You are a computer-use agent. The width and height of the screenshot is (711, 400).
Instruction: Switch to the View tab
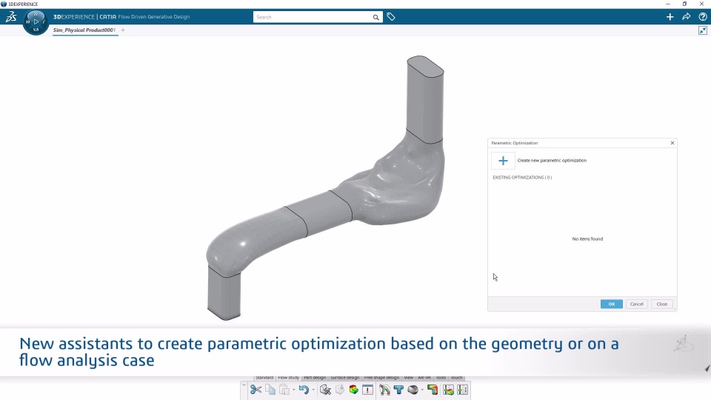(x=409, y=377)
